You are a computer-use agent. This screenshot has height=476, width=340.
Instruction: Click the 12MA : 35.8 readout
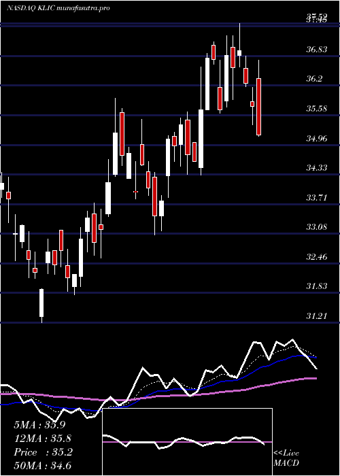43,439
